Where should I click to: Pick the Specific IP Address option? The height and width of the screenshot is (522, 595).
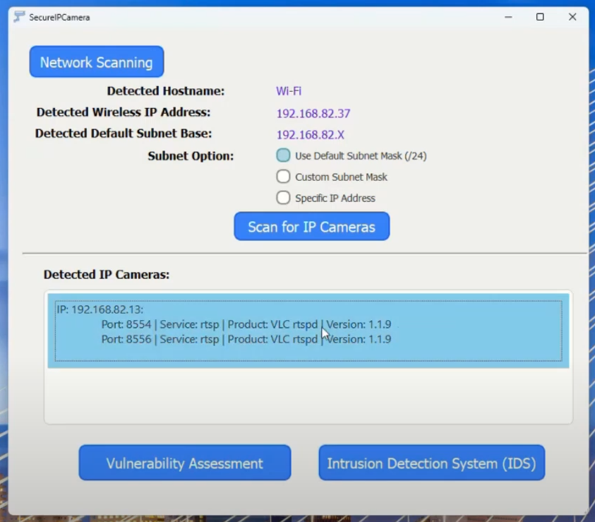[x=283, y=198]
